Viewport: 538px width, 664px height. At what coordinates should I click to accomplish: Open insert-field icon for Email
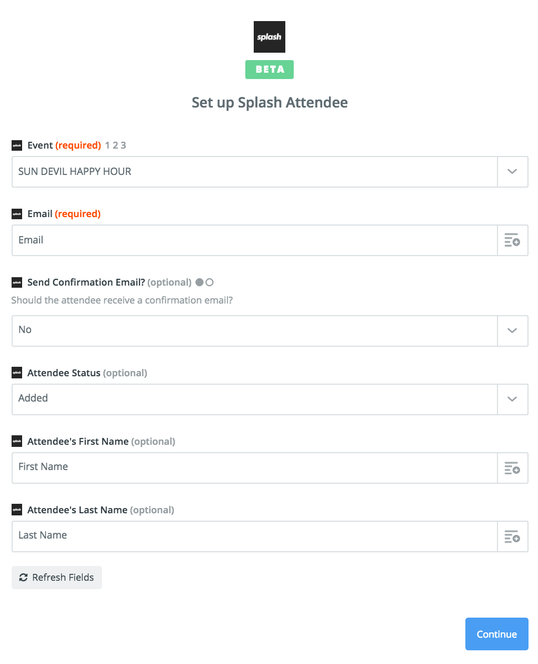click(x=512, y=240)
